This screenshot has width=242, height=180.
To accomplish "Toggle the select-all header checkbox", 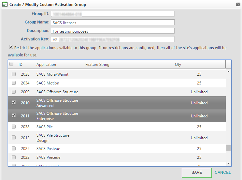I will [x=11, y=64].
